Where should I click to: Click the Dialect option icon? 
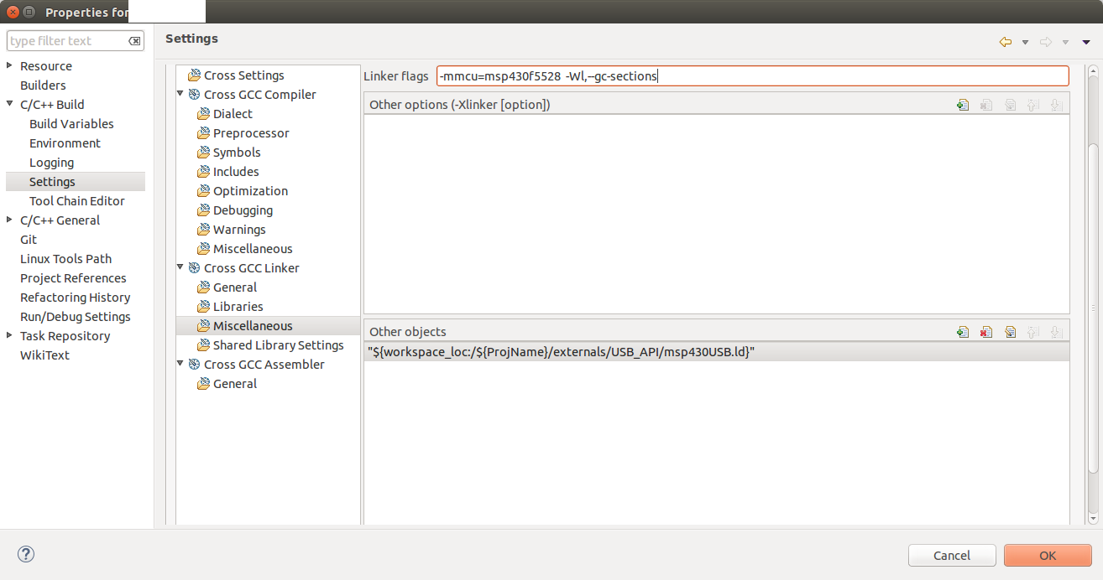point(204,114)
